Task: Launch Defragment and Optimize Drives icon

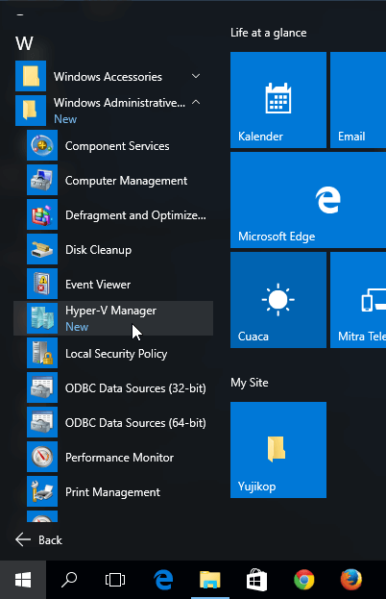Action: 42,214
